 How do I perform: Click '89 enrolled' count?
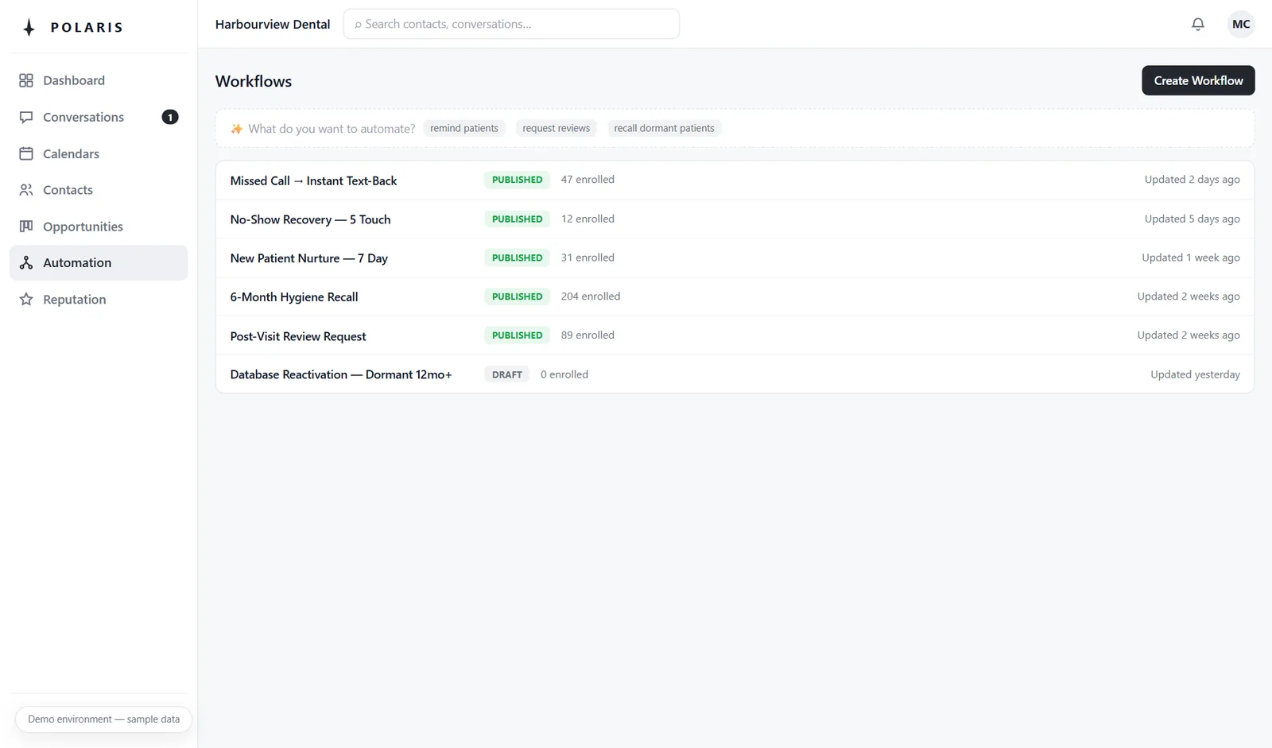point(588,335)
